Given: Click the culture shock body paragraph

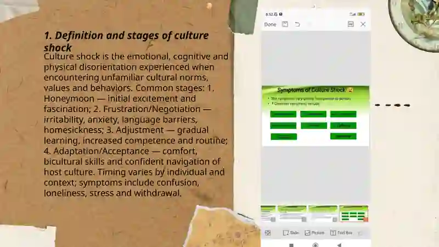Looking at the screenshot, I should click(136, 125).
